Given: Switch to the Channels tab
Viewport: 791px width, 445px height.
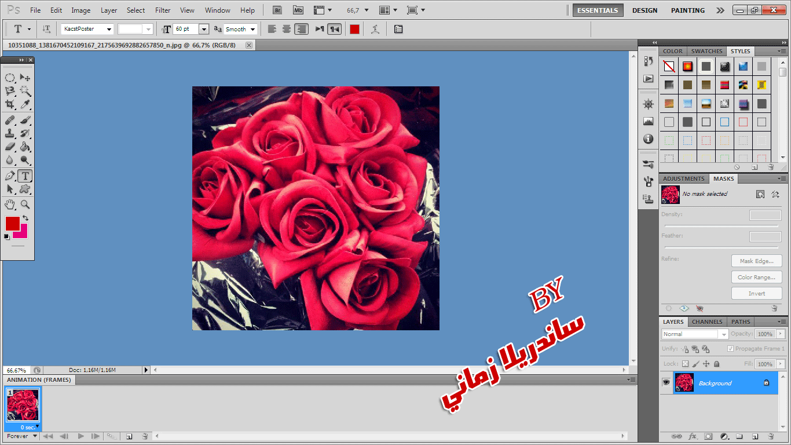Looking at the screenshot, I should 707,322.
